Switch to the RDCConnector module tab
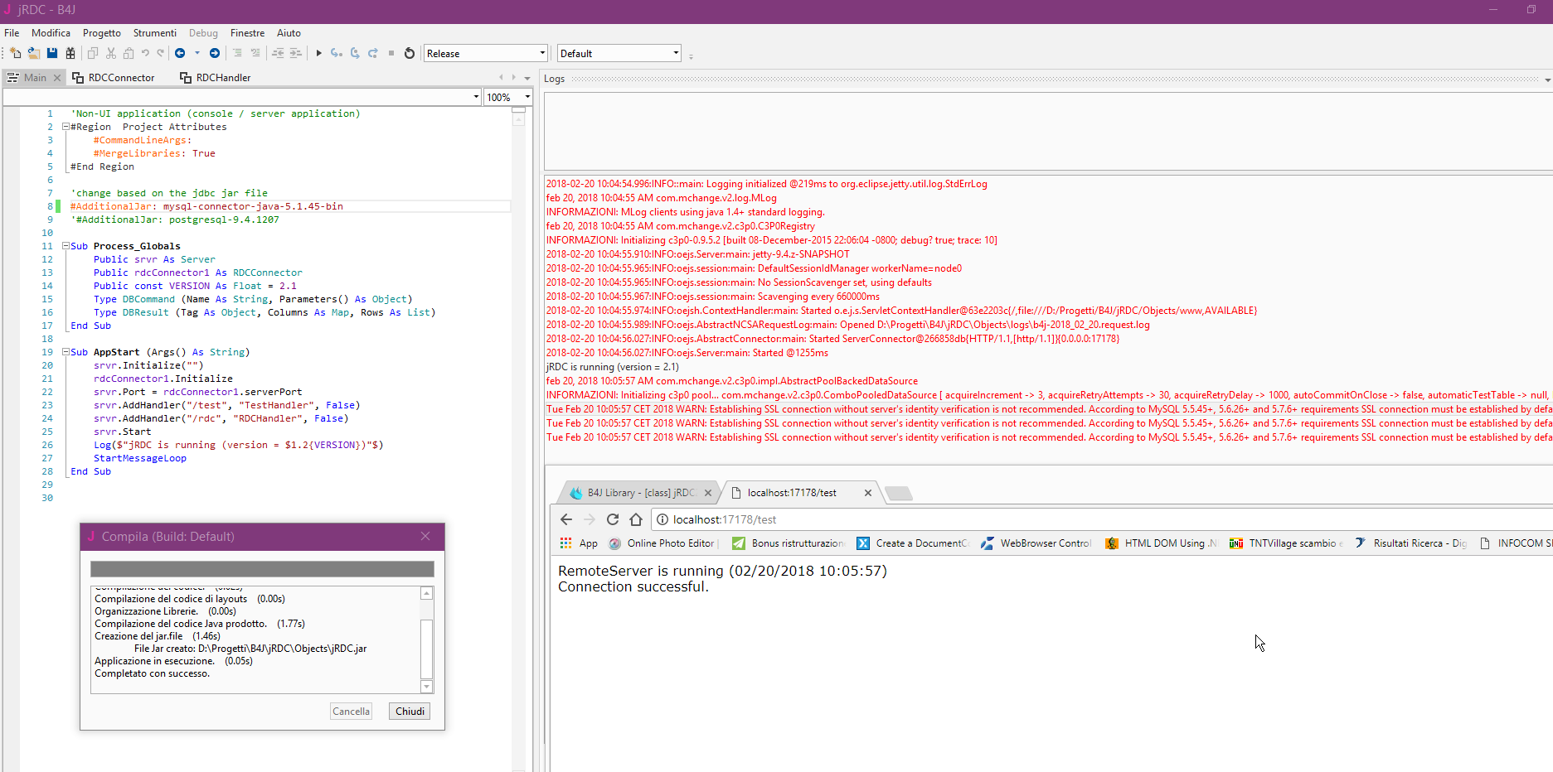This screenshot has height=772, width=1553. [x=114, y=78]
